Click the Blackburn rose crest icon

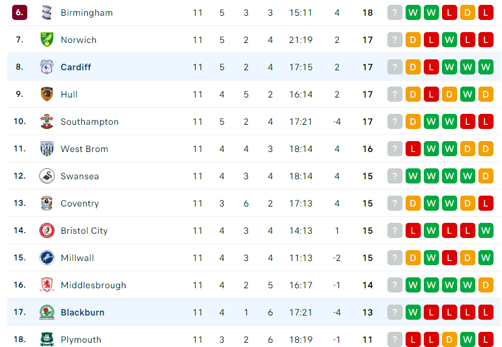47,312
